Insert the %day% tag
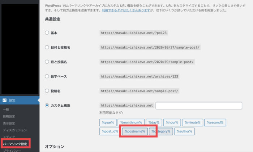This screenshot has width=253, height=152. tap(154, 122)
